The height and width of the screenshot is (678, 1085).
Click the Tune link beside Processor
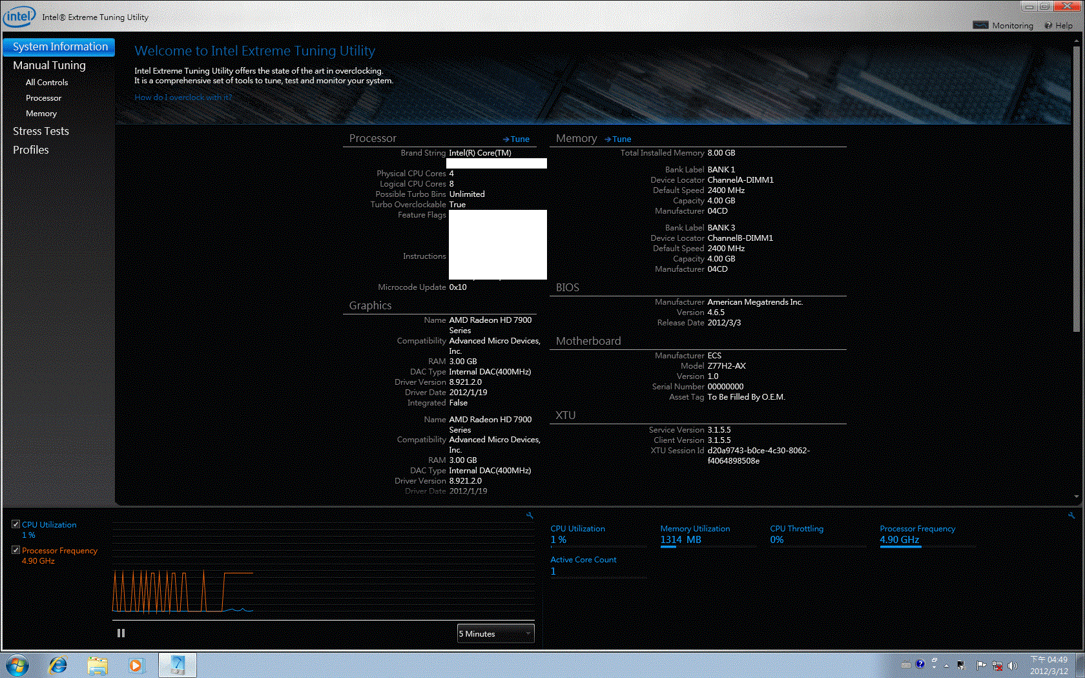pos(517,139)
